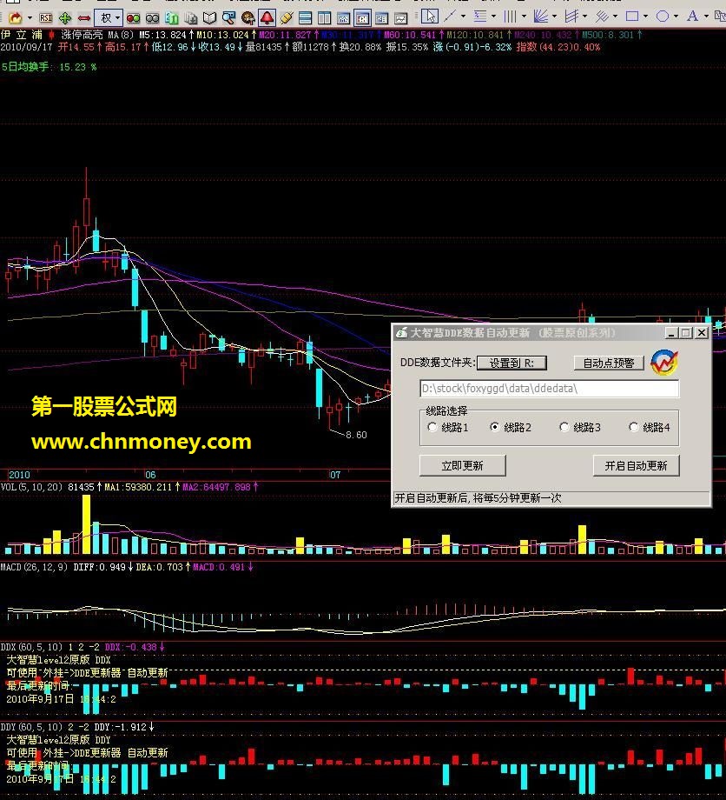
Task: Select the two-column window layout icon
Action: pyautogui.click(x=325, y=18)
